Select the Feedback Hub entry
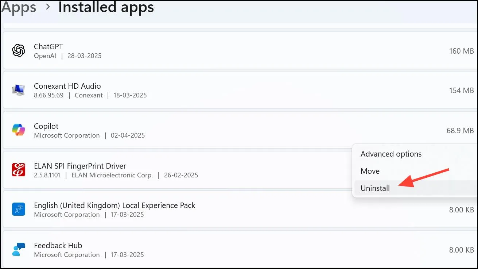This screenshot has width=478, height=269. [240, 249]
